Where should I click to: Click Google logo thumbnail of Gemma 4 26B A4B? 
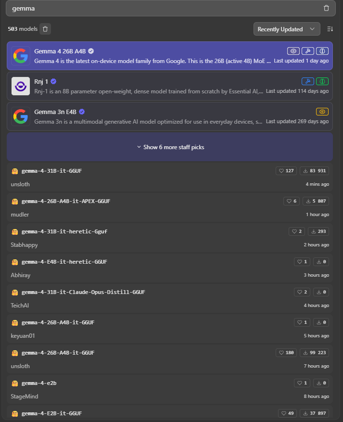(21, 56)
